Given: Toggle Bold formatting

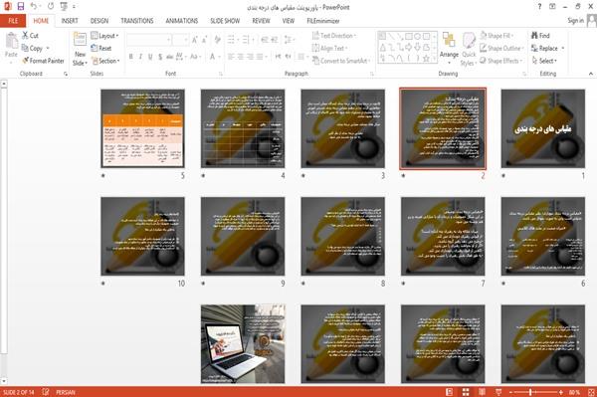Looking at the screenshot, I should coord(131,57).
